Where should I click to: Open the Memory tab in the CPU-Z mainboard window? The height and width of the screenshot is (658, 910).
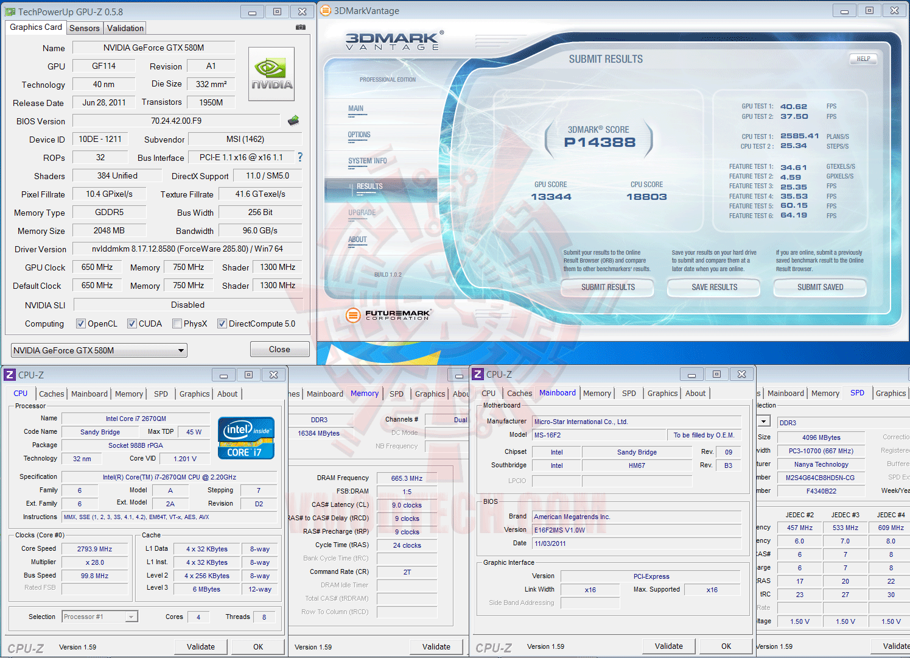(597, 394)
